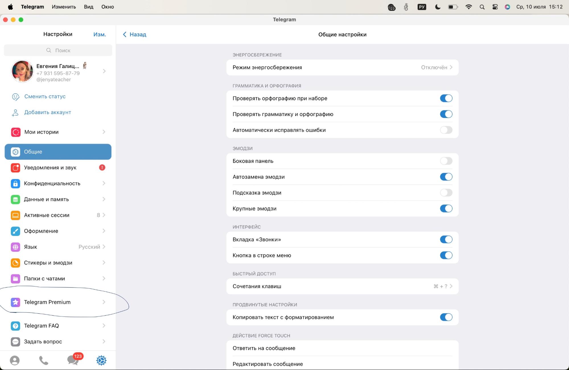Open the Вид menu
The width and height of the screenshot is (569, 370).
pyautogui.click(x=89, y=7)
